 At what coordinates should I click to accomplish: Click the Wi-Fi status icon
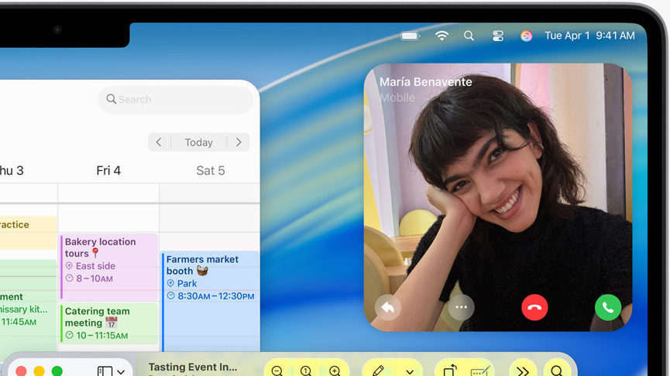point(442,36)
